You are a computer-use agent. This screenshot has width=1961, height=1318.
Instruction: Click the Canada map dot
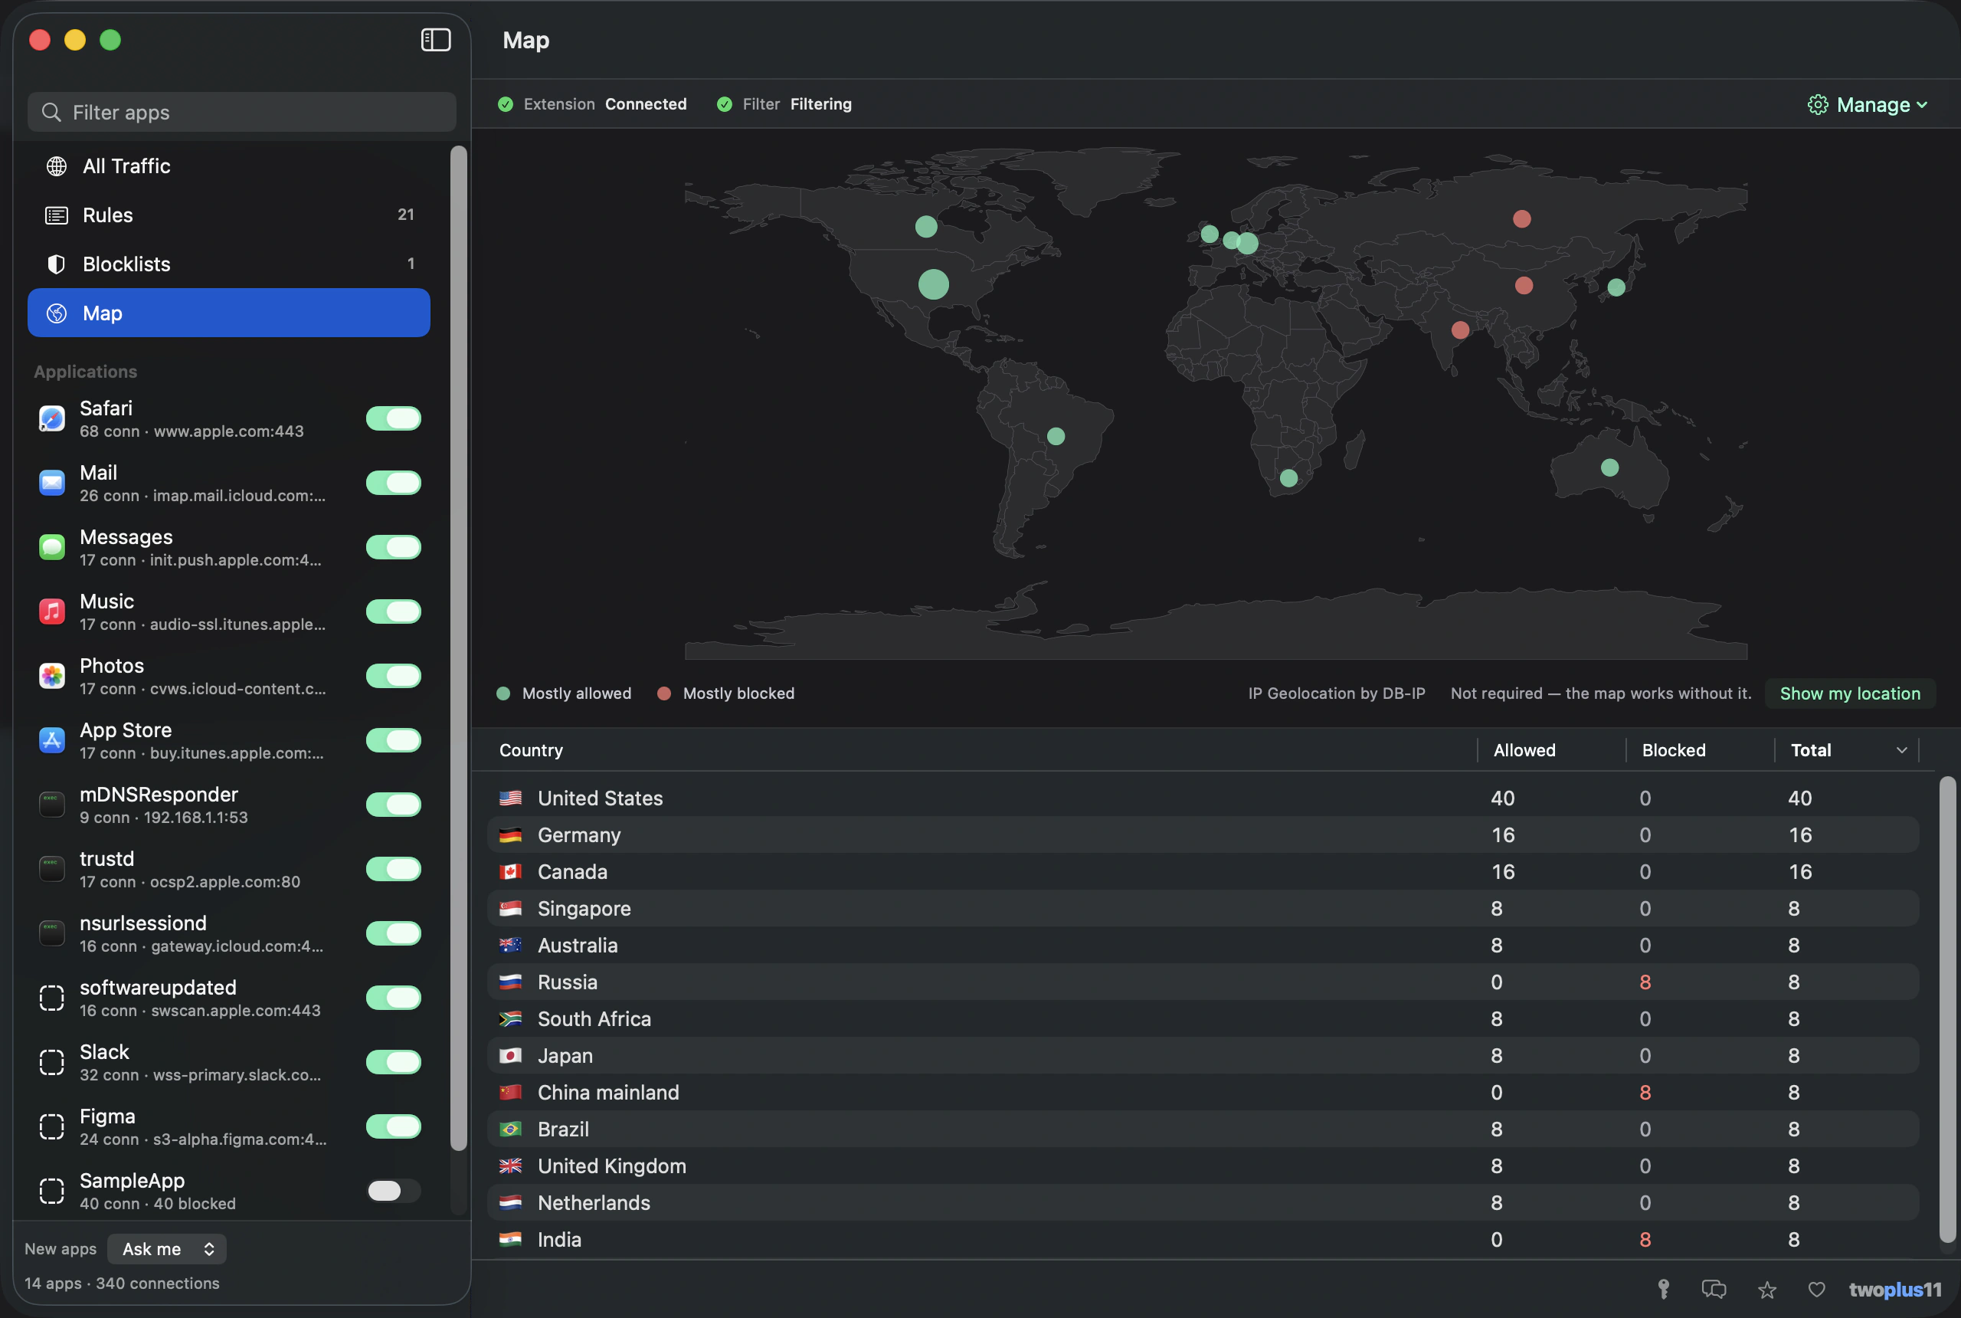(x=926, y=226)
